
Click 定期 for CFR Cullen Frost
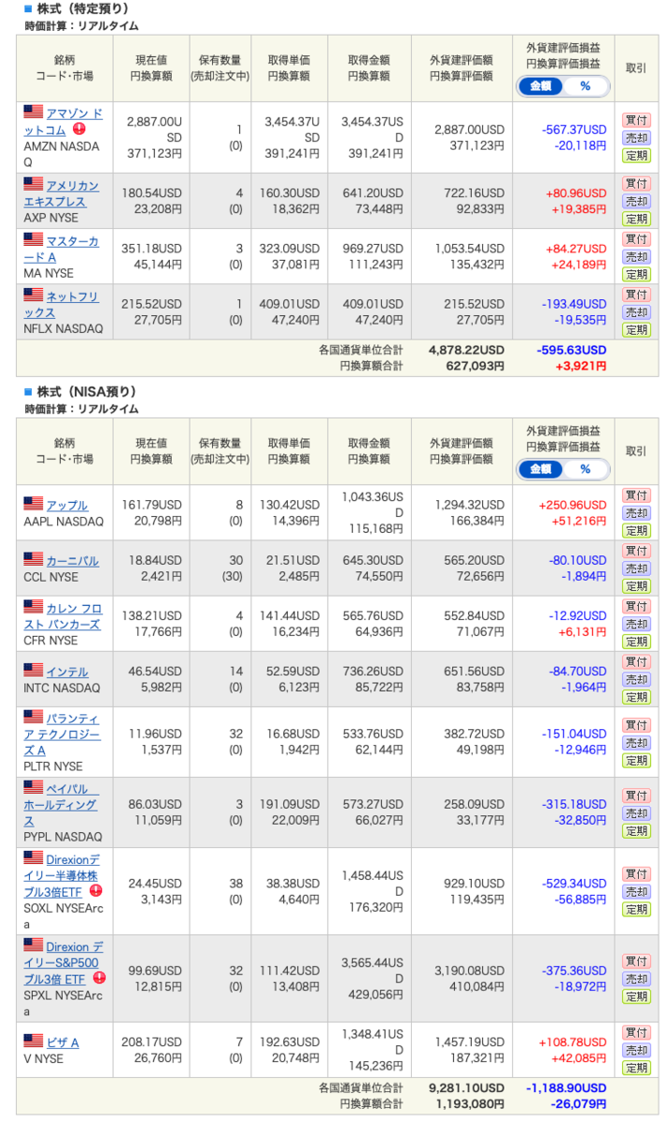pos(636,641)
